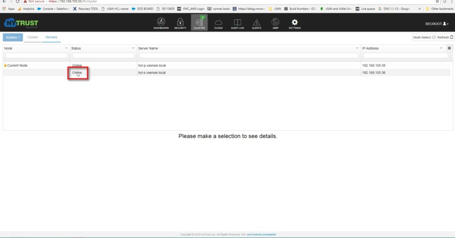Select the hyt-s.vsensei.local server row

[x=152, y=73]
